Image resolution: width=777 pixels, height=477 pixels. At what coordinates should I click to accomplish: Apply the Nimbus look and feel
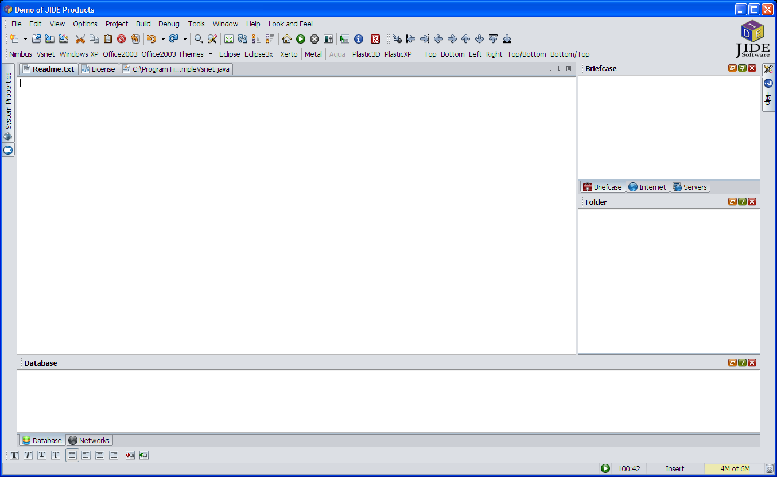pos(21,54)
